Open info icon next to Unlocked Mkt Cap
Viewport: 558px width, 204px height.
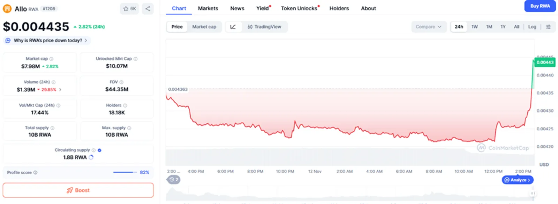coord(136,59)
